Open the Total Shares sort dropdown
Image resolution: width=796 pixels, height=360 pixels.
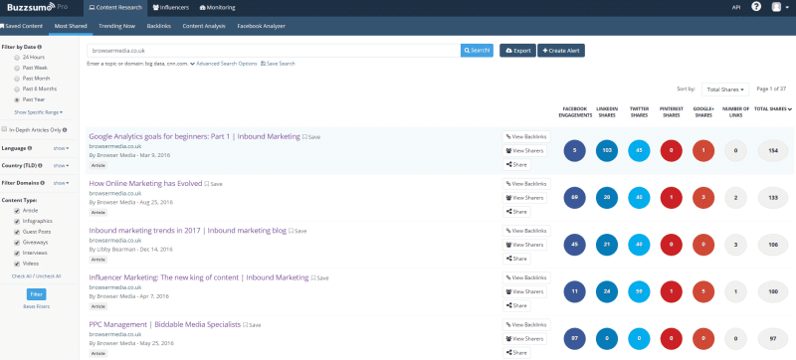[725, 90]
